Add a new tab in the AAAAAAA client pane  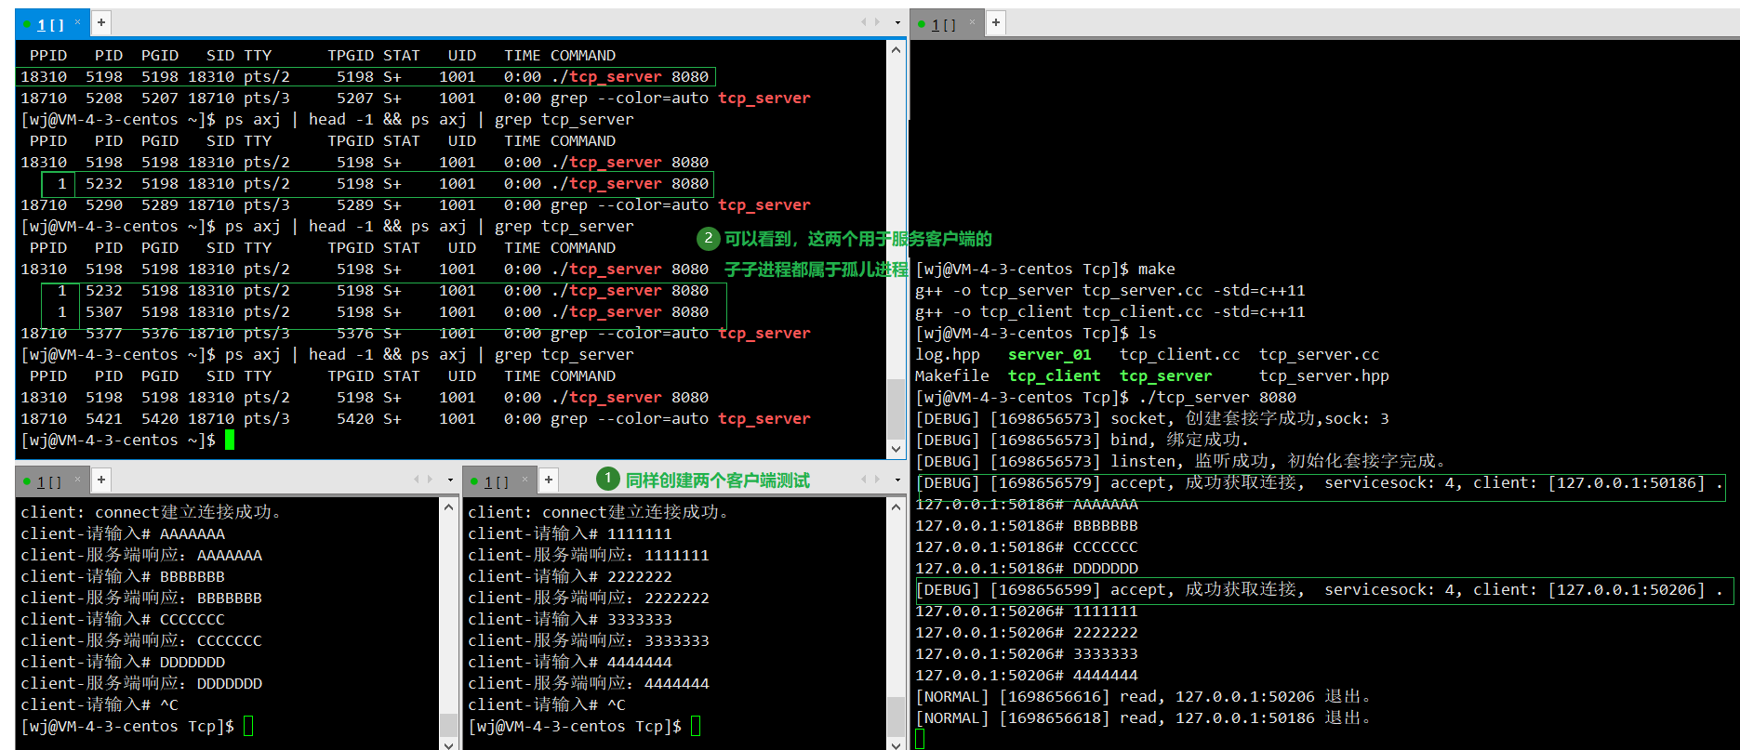[101, 480]
